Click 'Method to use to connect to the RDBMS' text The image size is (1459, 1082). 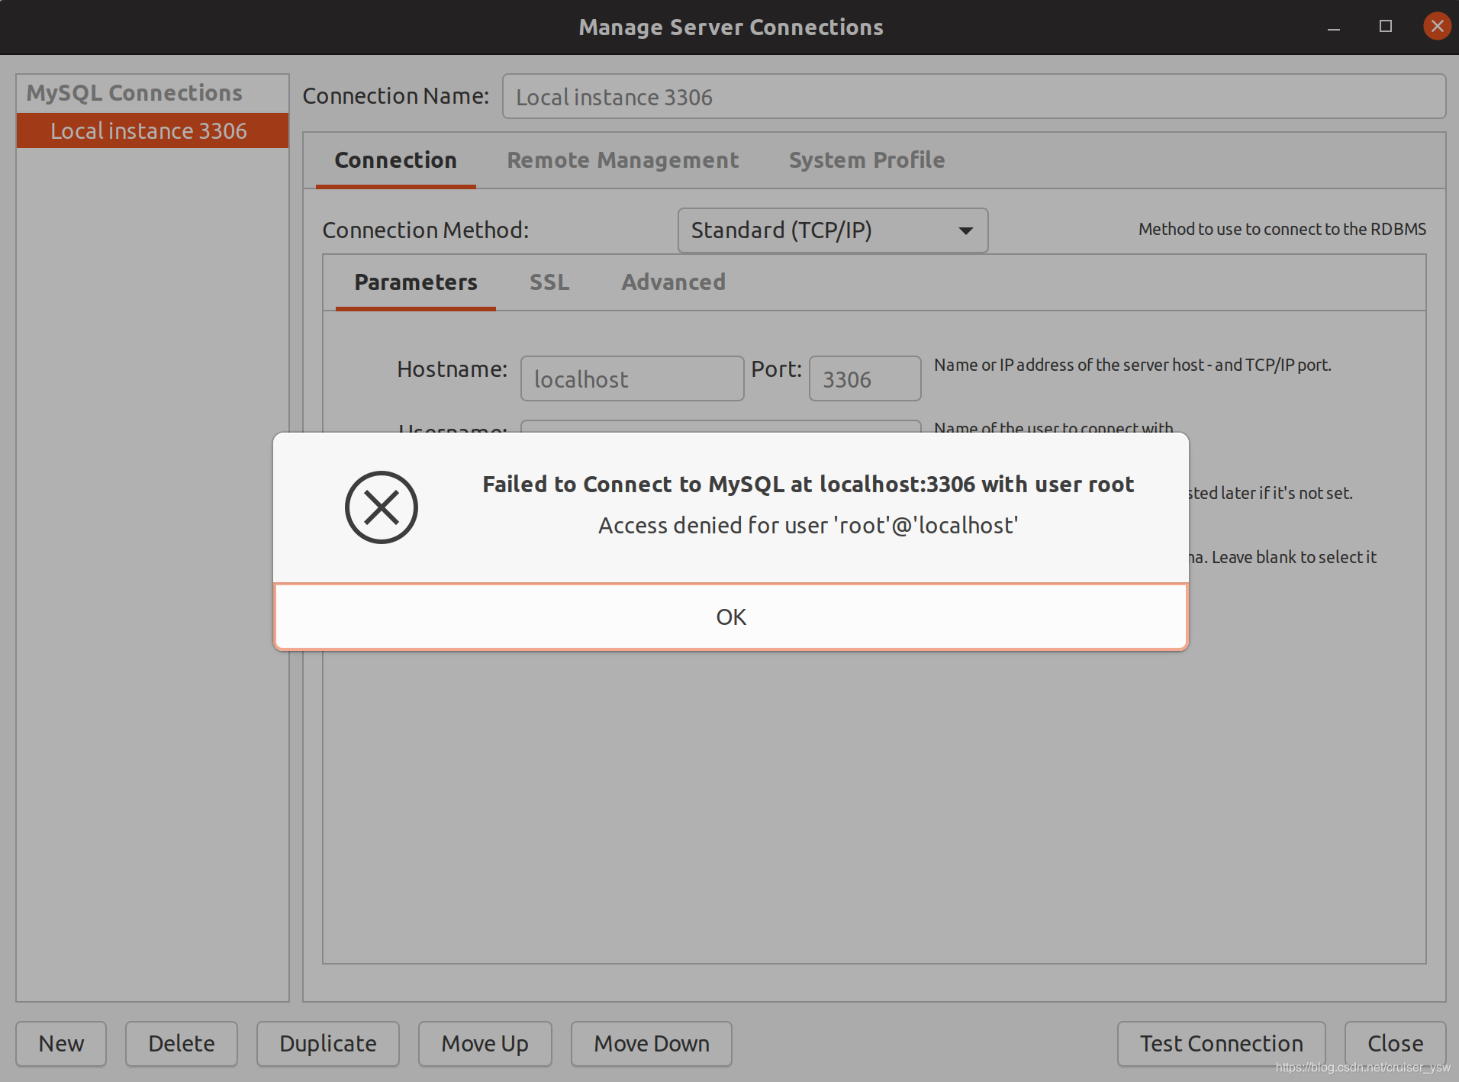(x=1282, y=229)
